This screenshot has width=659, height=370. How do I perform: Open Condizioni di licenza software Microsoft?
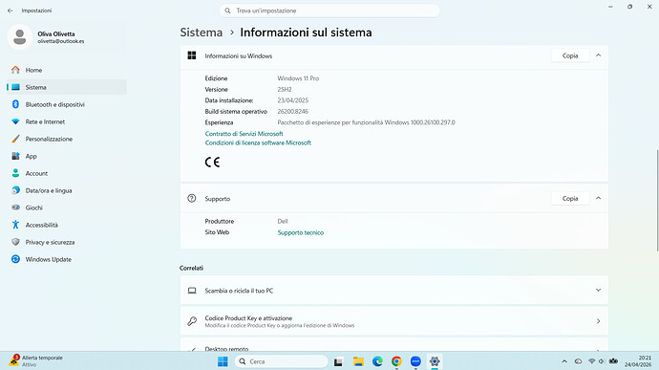point(258,142)
